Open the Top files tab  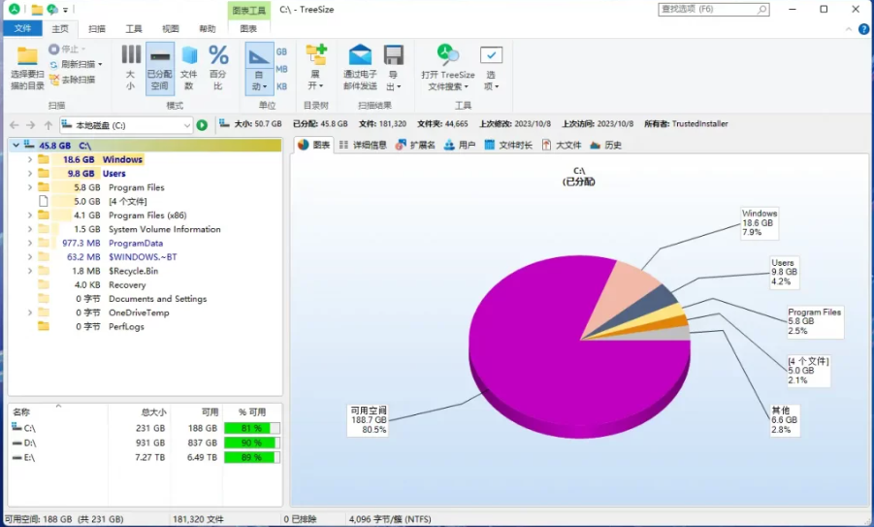point(562,145)
